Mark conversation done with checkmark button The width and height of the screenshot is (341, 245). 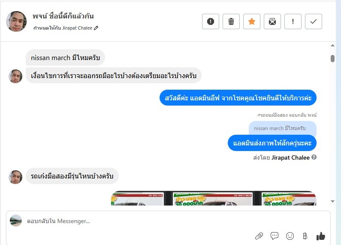(314, 21)
